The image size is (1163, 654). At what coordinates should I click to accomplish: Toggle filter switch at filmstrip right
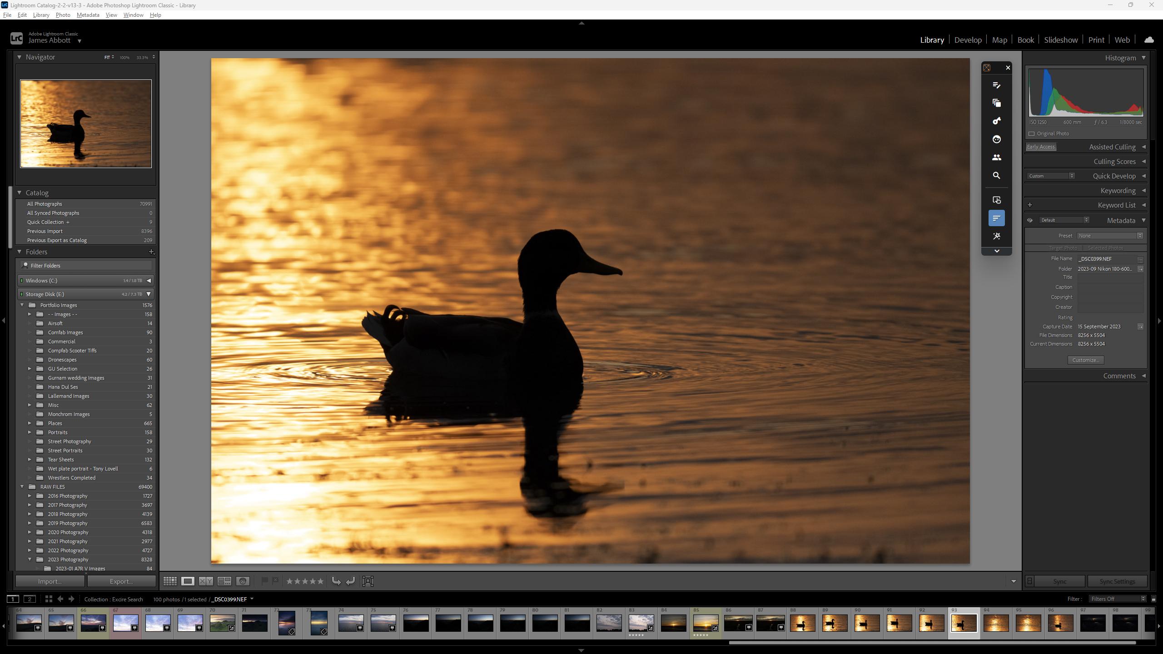pyautogui.click(x=1153, y=599)
